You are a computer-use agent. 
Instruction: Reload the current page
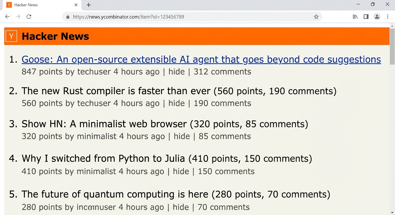(29, 17)
